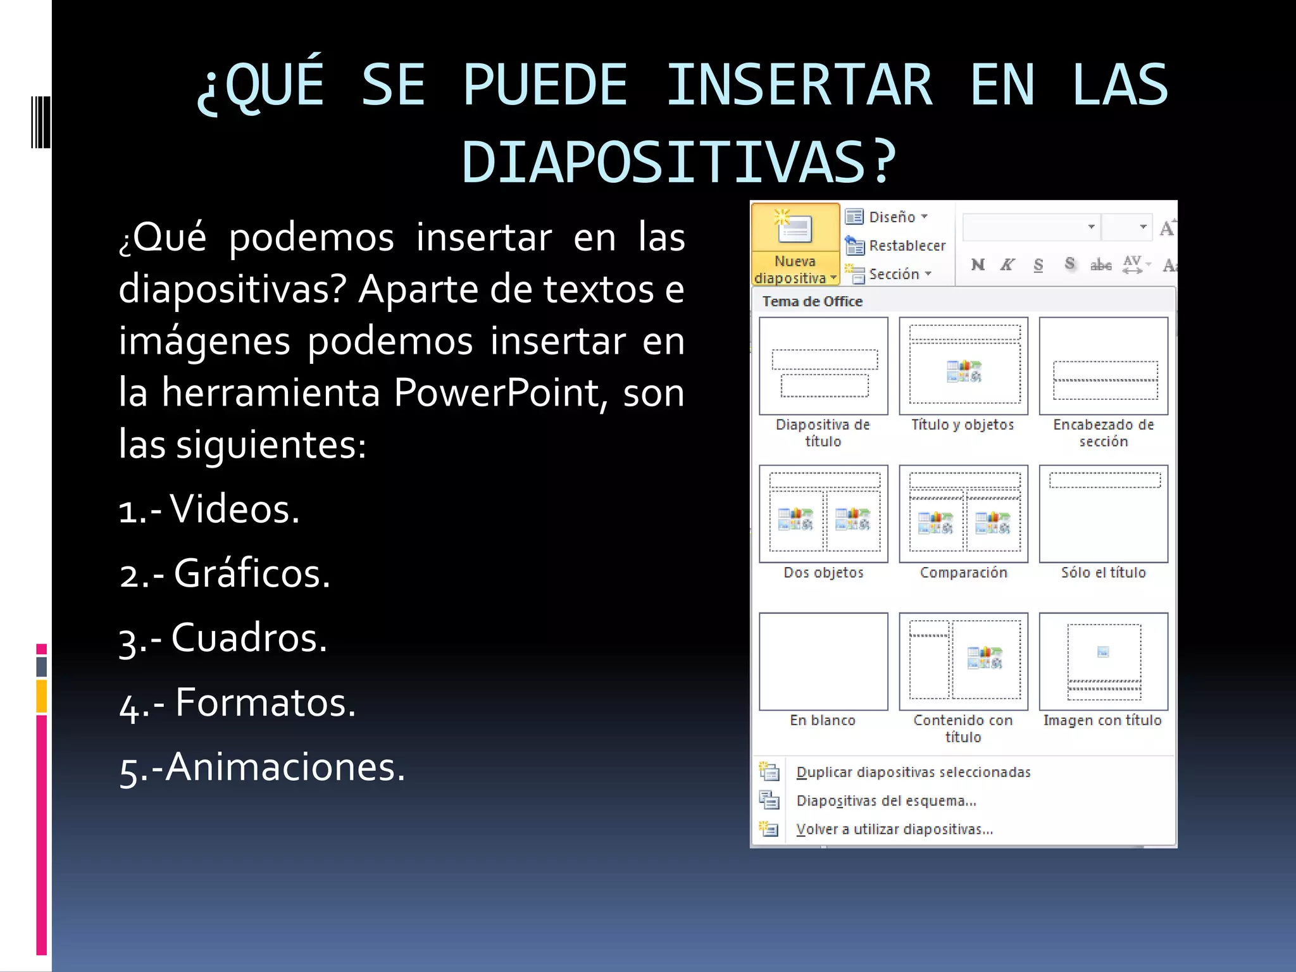Click the Restablecer icon

click(x=854, y=246)
